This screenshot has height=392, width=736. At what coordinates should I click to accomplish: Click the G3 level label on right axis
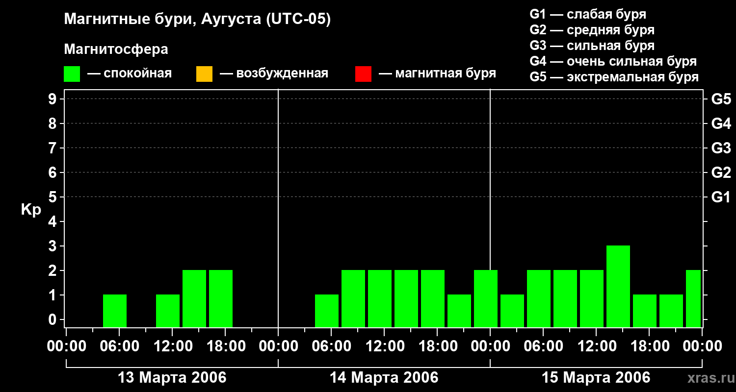click(721, 148)
